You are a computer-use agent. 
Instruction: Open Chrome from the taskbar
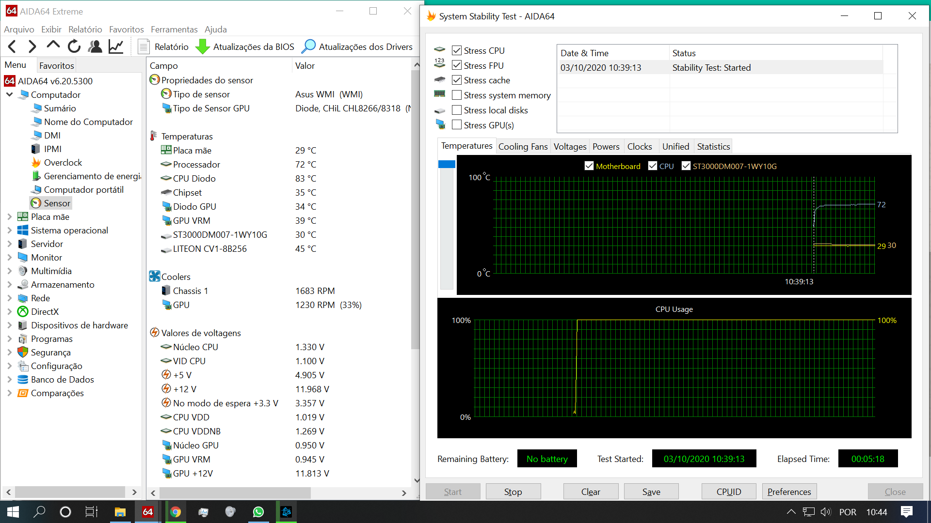pyautogui.click(x=176, y=512)
